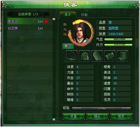Select the belt equipment slot
Image resolution: width=140 pixels, height=127 pixels.
click(x=97, y=56)
